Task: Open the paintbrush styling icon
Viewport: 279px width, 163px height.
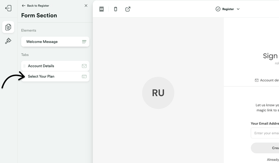Action: (8, 41)
